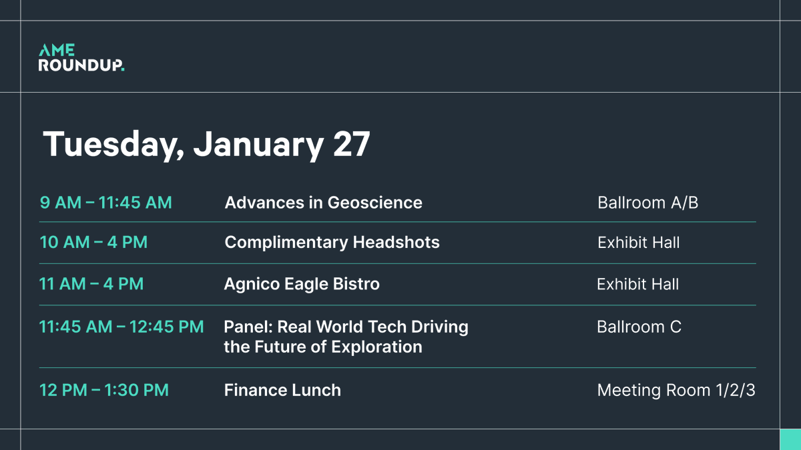The height and width of the screenshot is (450, 801).
Task: Click the ROUNDUP word in the logo
Action: tap(80, 65)
